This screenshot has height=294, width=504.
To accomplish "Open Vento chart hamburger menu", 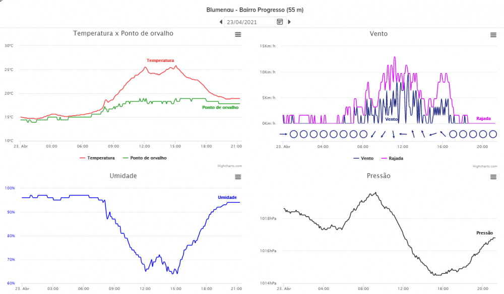I will tap(493, 35).
